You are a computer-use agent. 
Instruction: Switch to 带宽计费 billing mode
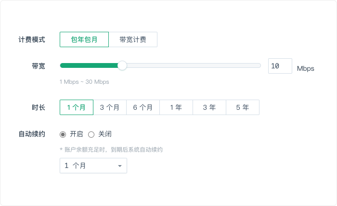(133, 39)
